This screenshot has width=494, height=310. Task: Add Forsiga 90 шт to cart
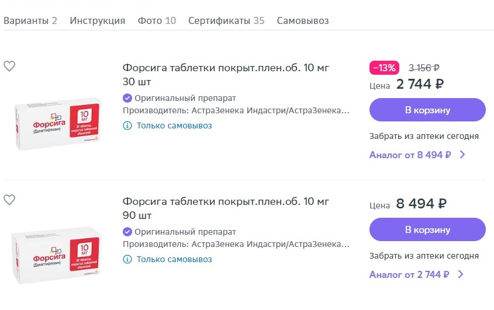tap(427, 229)
